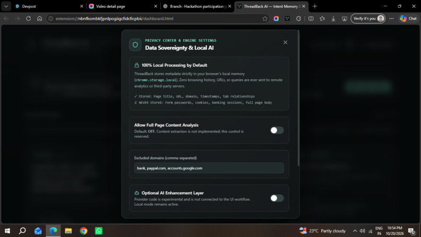Viewport: 421px width, 237px height.
Task: Click the shield icon in dialog header
Action: (135, 45)
